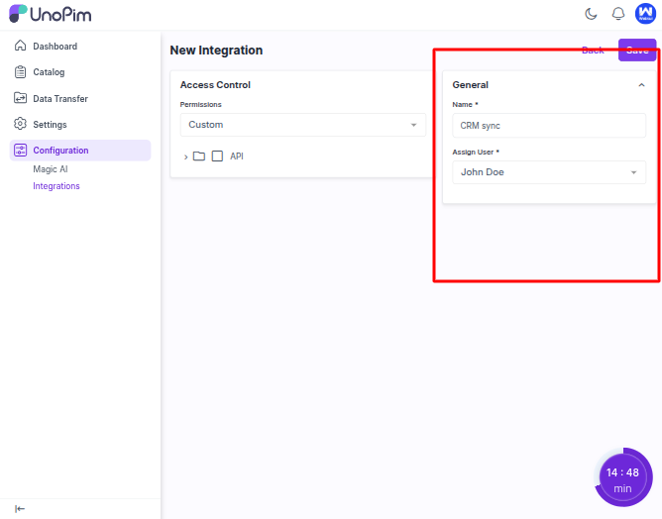Open the notifications bell

coord(618,14)
